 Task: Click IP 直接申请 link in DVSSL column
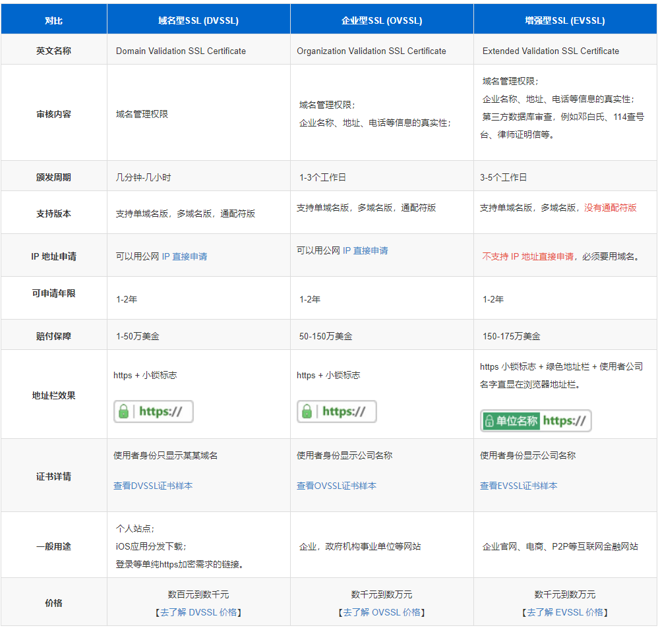click(185, 256)
